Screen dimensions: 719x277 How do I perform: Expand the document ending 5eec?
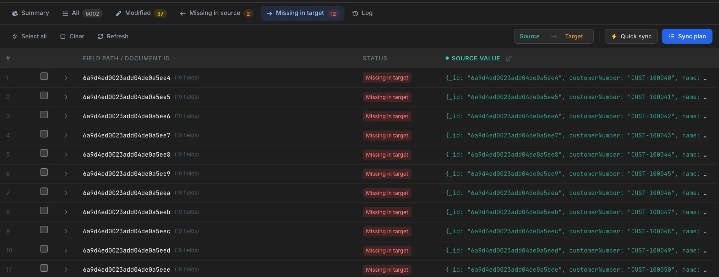point(66,231)
